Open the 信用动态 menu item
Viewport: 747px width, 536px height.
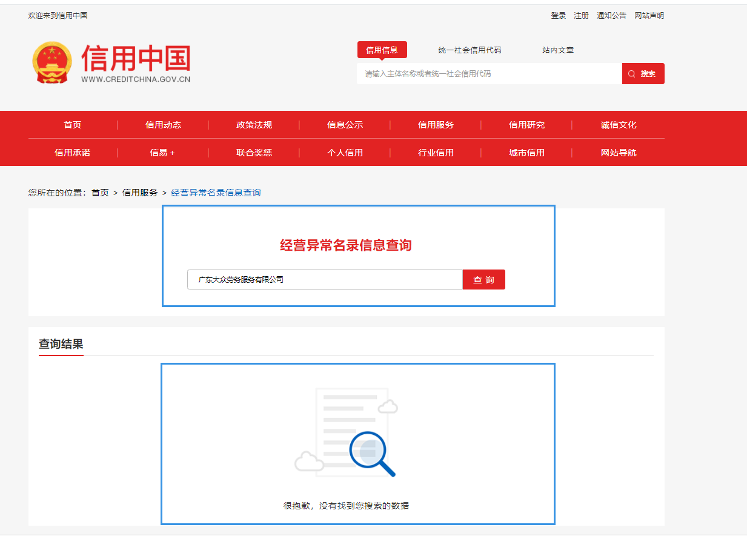[x=163, y=125]
